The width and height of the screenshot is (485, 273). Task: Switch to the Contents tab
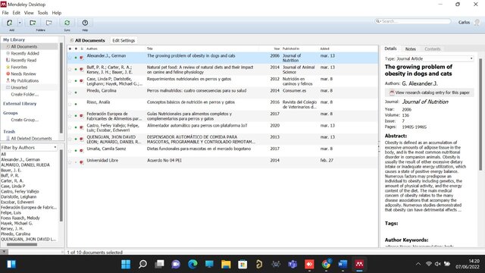[x=432, y=49]
